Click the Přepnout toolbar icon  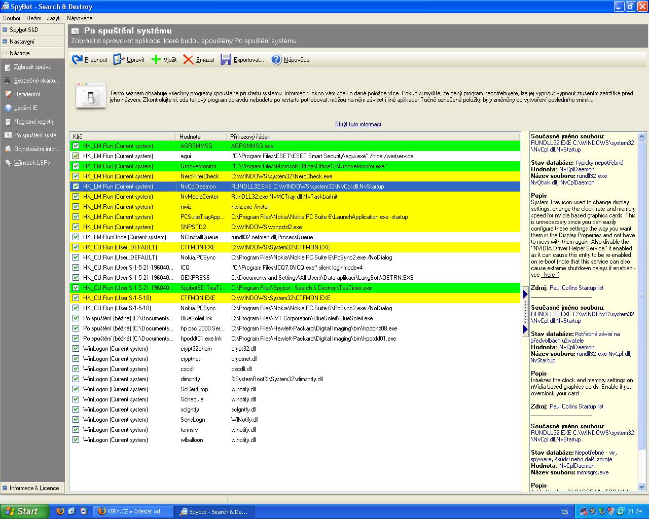(x=77, y=60)
